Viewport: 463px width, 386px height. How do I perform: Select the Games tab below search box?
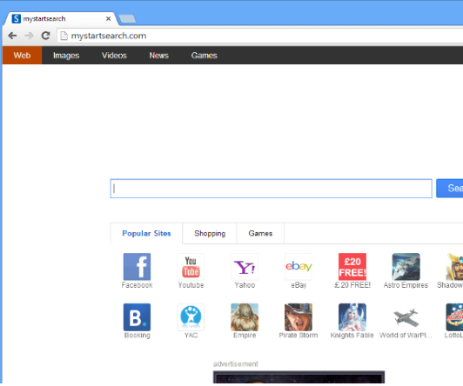click(x=260, y=233)
